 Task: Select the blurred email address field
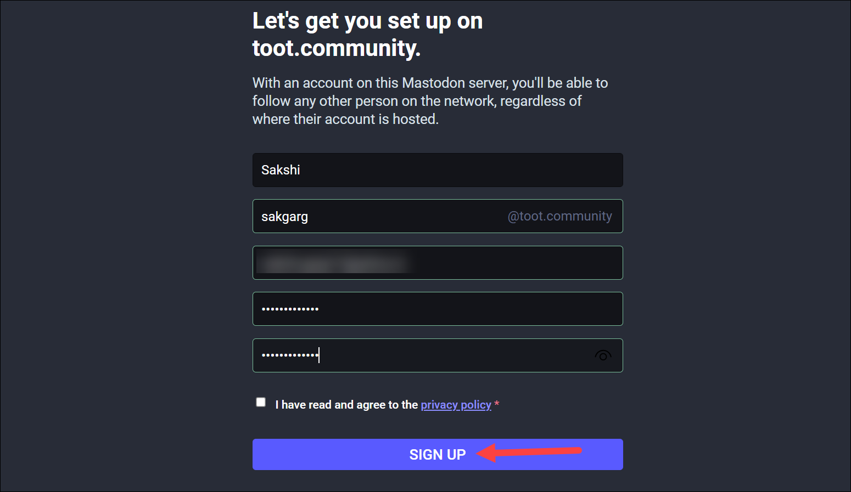(438, 263)
